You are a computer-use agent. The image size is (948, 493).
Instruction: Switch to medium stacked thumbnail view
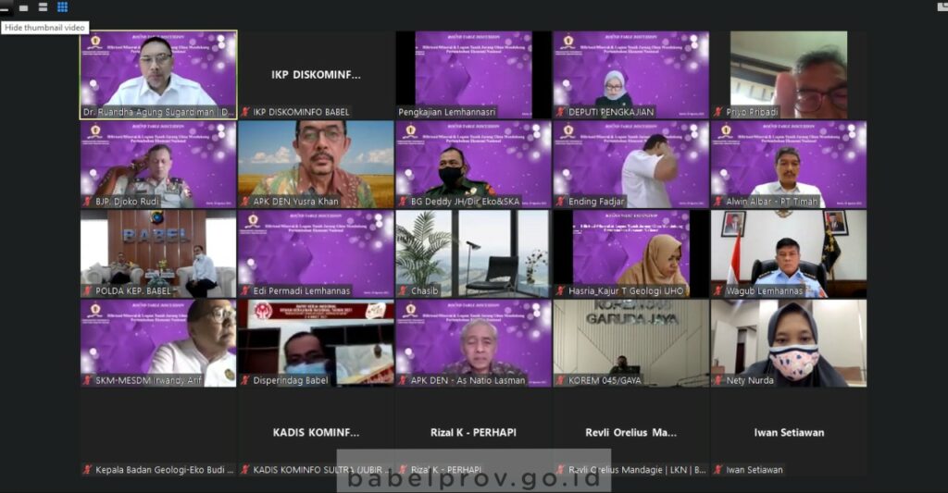point(44,7)
